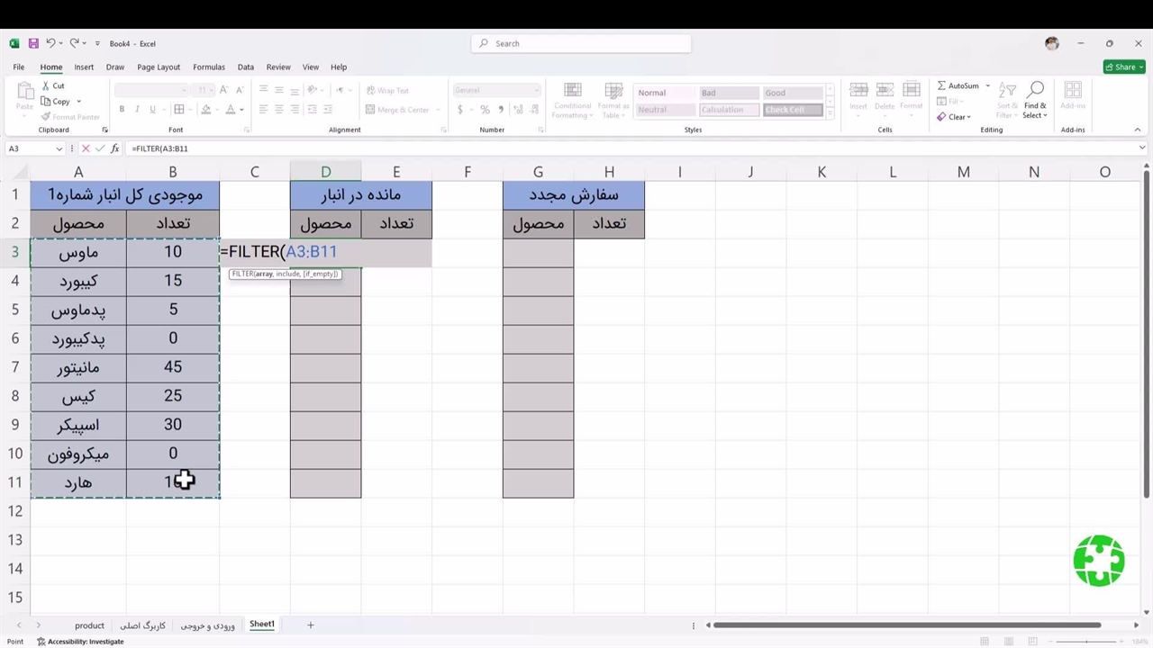Click the Undo arrow icon
This screenshot has width=1153, height=648.
coord(50,43)
